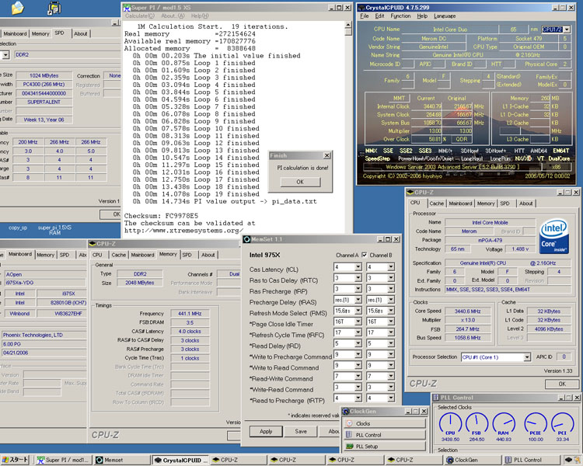Click the CrystalCPUID title bar icon
583x466 pixels.
[361, 8]
